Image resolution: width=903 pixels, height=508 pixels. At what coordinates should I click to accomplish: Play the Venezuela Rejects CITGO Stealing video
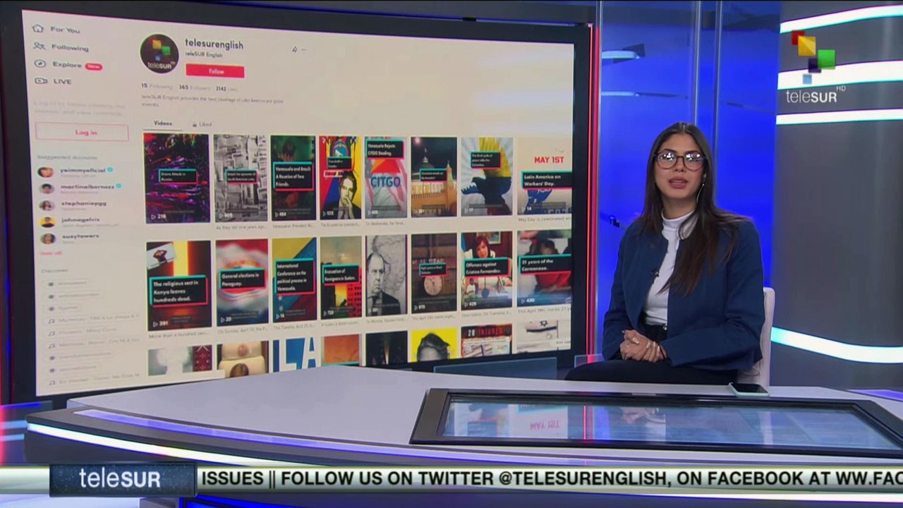pyautogui.click(x=386, y=177)
